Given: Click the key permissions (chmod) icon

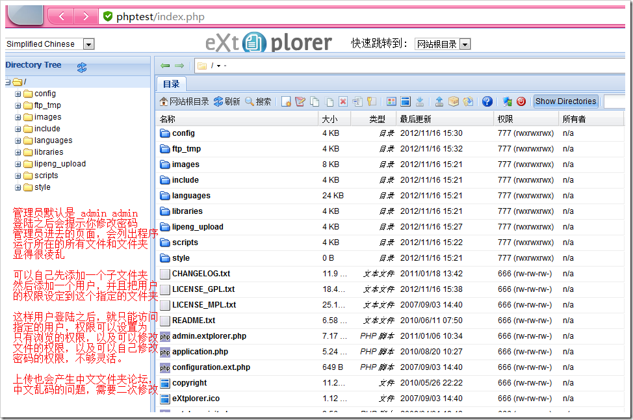Looking at the screenshot, I should coord(371,101).
